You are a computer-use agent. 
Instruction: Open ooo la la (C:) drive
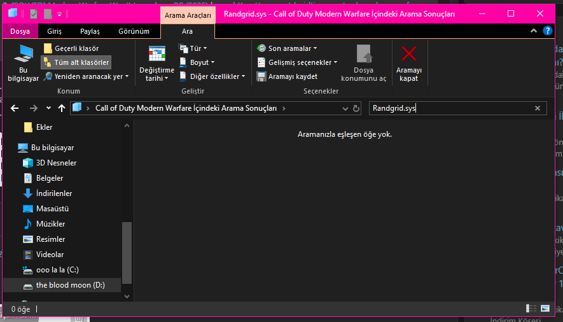(x=51, y=270)
